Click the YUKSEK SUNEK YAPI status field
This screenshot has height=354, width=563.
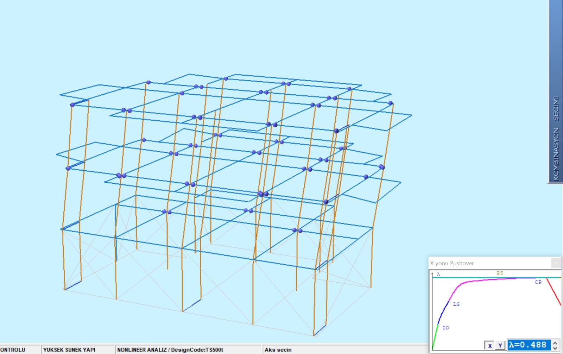(x=70, y=350)
